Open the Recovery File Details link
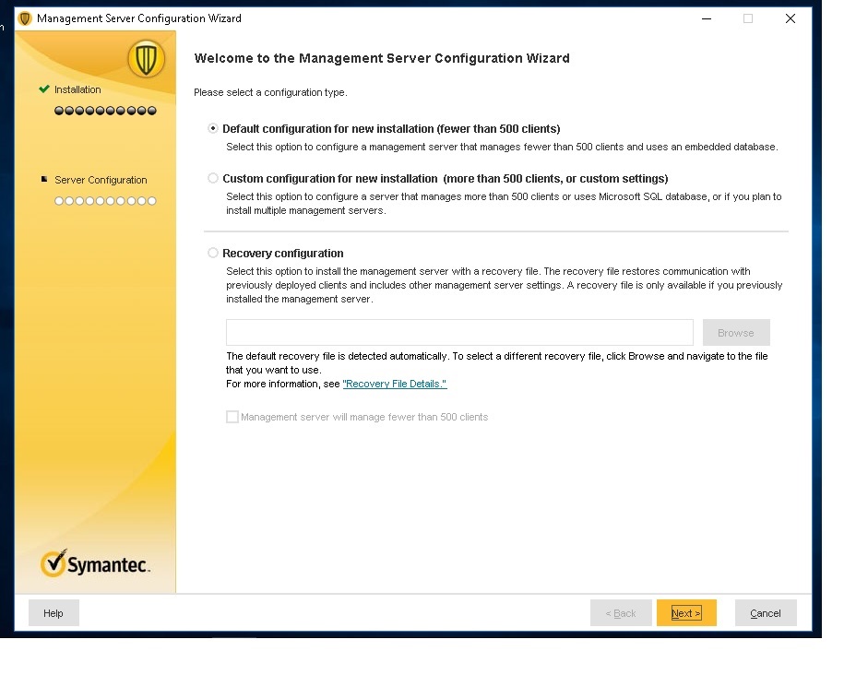Image resolution: width=856 pixels, height=675 pixels. (395, 384)
